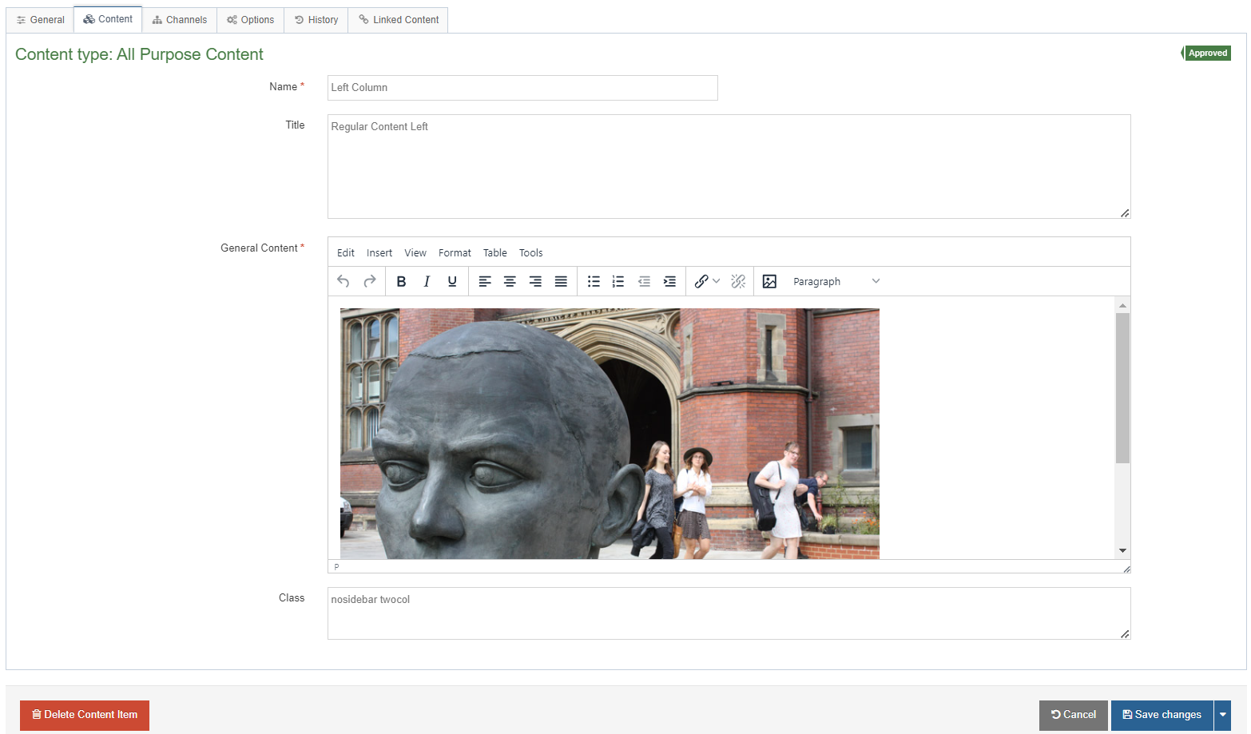This screenshot has height=734, width=1251.
Task: Justify the paragraph text
Action: tap(561, 281)
